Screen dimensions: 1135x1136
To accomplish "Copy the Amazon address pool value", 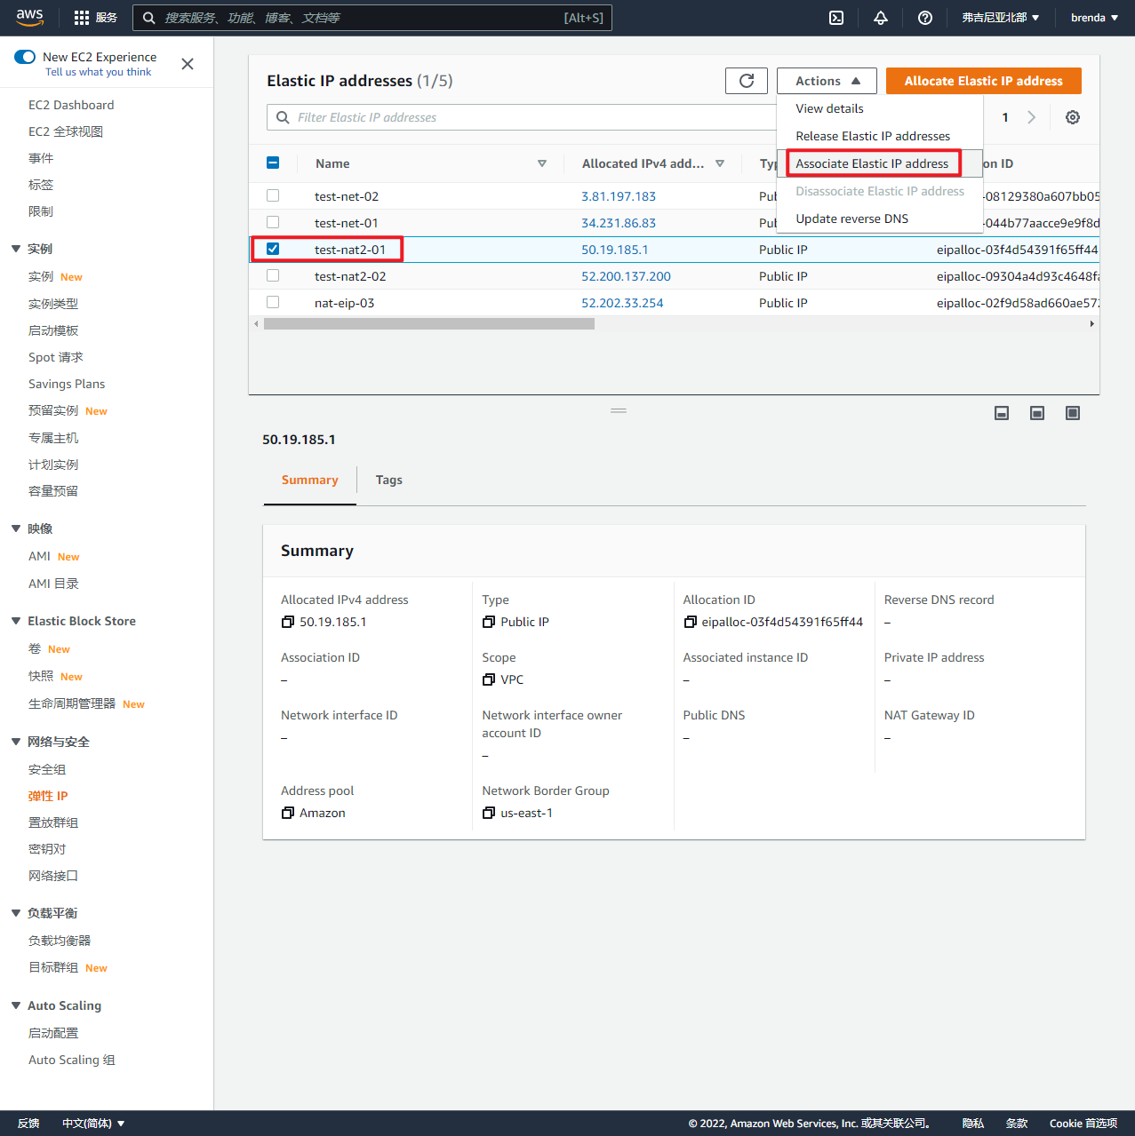I will (288, 813).
